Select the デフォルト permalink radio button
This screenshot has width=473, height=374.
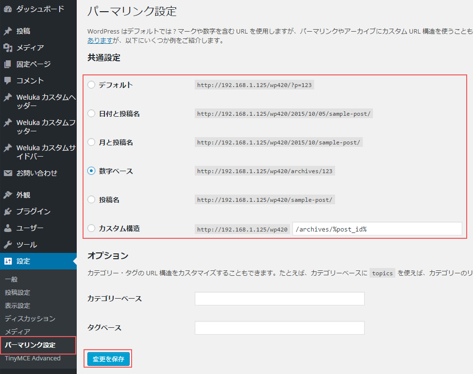point(91,85)
